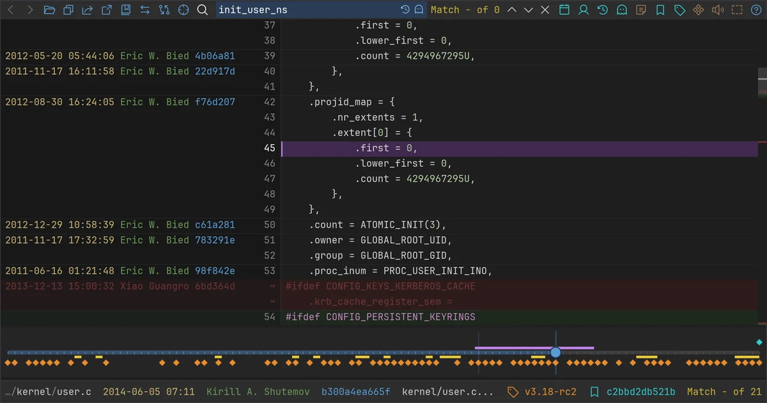Open externally with the box-arrow icon

pos(107,10)
